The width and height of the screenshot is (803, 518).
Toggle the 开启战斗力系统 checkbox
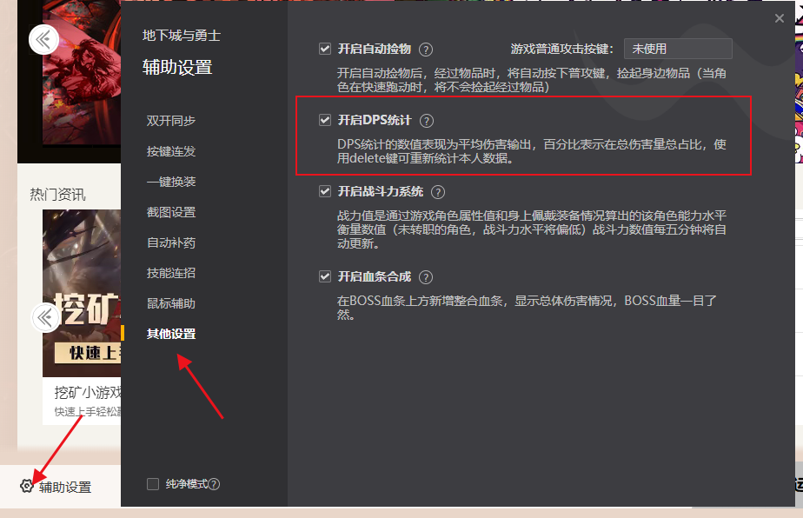325,191
